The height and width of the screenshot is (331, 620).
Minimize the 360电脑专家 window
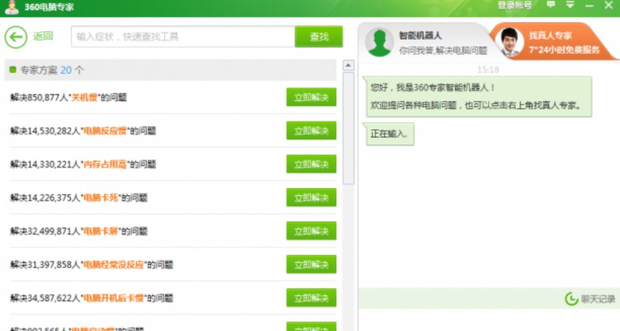589,5
